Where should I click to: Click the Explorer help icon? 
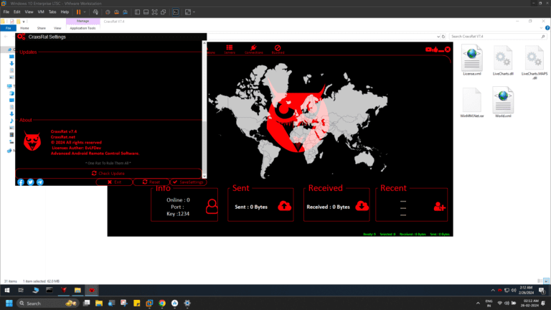(x=547, y=28)
